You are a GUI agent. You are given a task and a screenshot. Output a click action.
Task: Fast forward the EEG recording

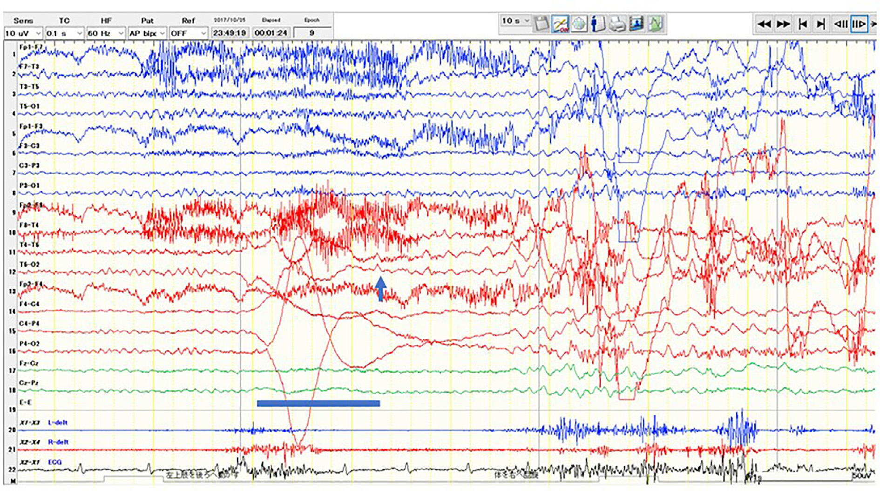[x=783, y=24]
